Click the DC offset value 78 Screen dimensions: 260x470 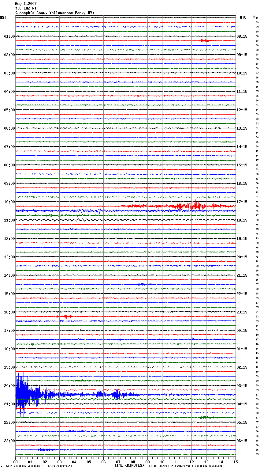click(x=257, y=220)
